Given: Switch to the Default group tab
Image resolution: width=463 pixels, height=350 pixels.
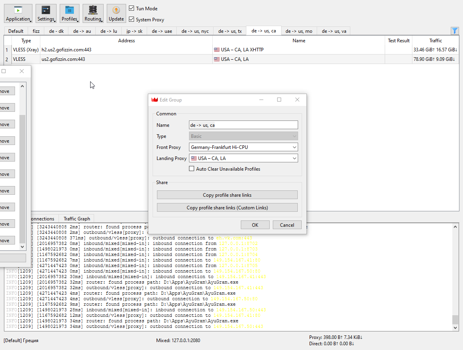Looking at the screenshot, I should (x=16, y=31).
